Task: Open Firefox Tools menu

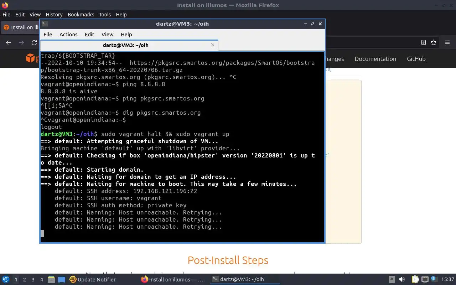Action: pyautogui.click(x=105, y=15)
